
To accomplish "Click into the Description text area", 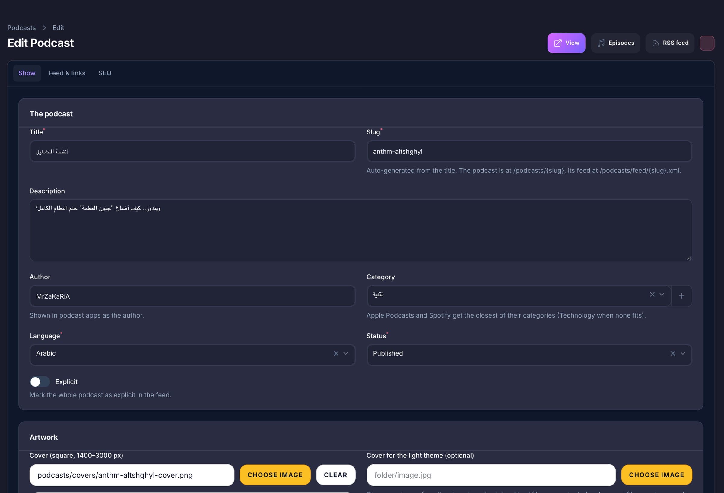I will tap(360, 230).
